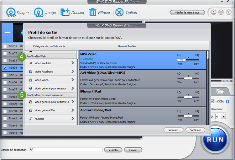Screen dimensions: 235x160
Task: Click the Annuler button
Action: (x=173, y=130)
